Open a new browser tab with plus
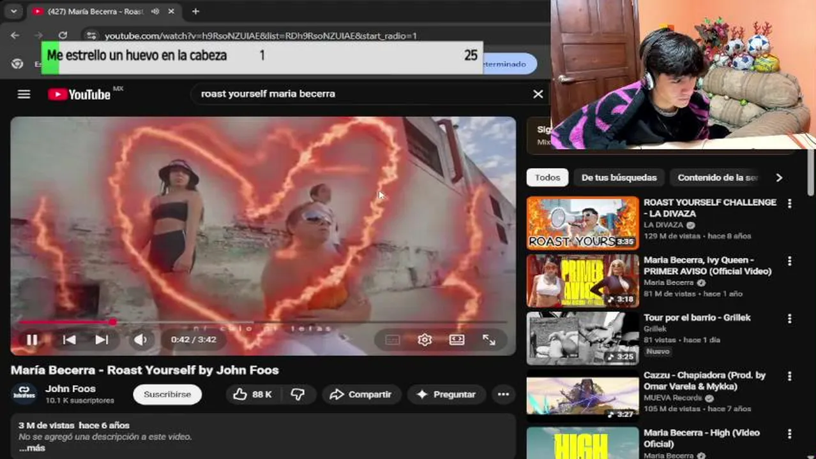The height and width of the screenshot is (459, 816). coord(195,11)
